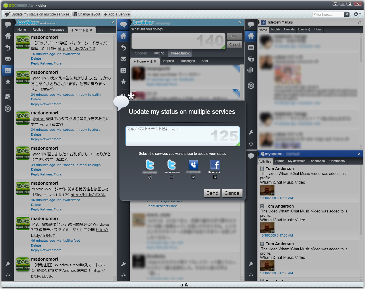Open wrench settings of madonomori Twitter column
Viewport: 365px width, 289px height.
tap(8, 264)
